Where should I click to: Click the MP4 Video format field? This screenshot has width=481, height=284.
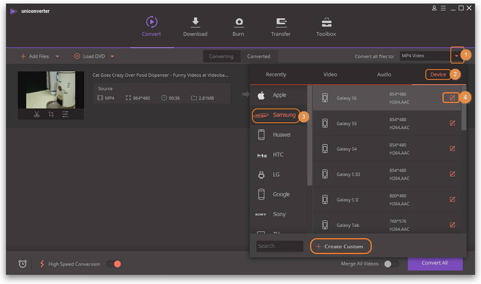click(425, 56)
